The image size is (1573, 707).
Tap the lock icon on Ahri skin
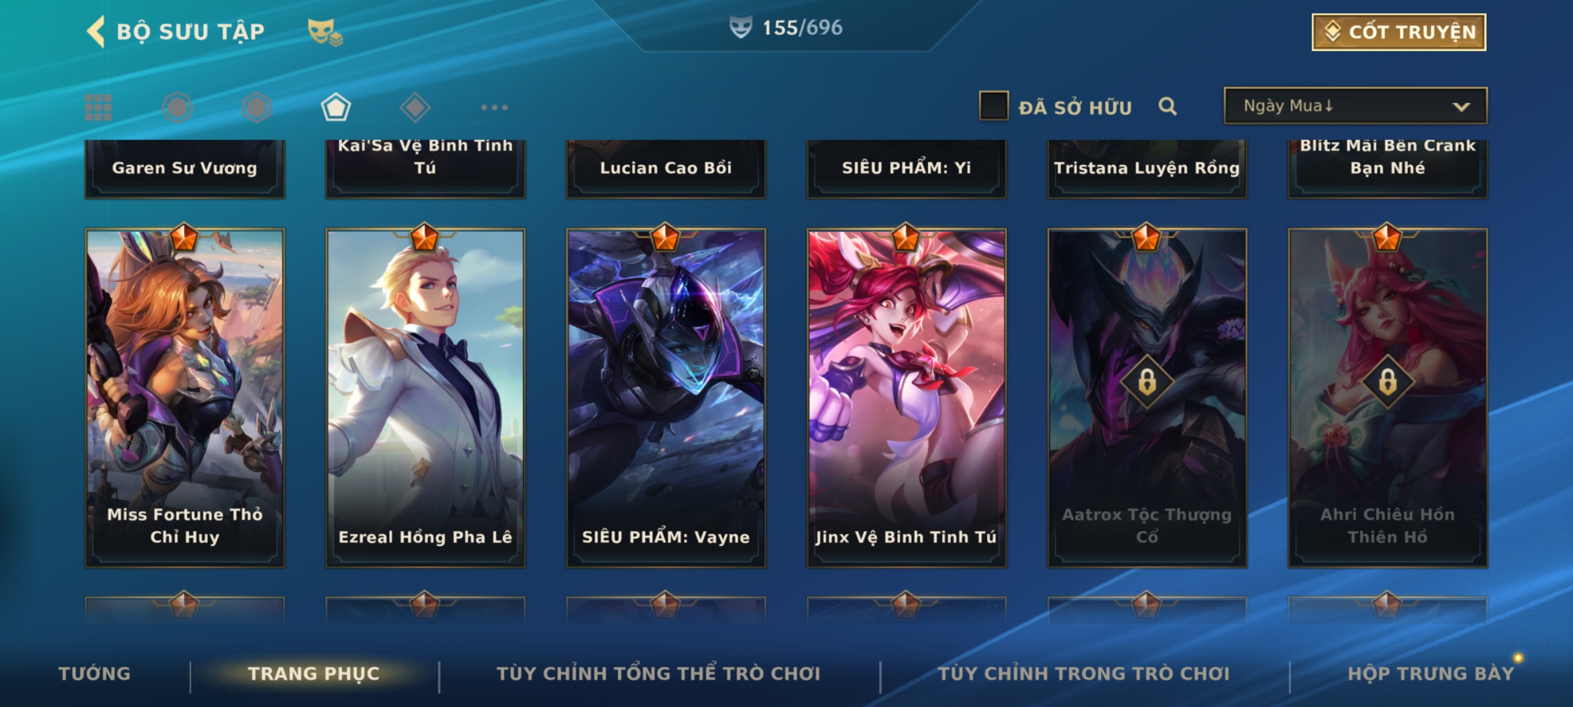point(1388,382)
